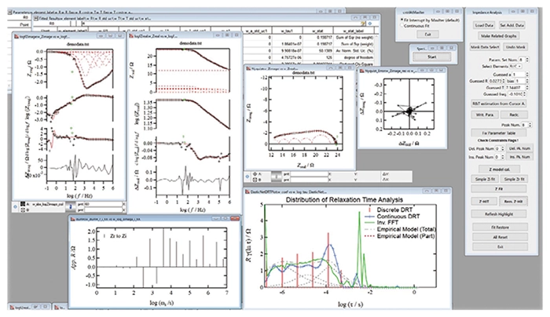This screenshot has width=550, height=317.
Task: Click the Start button in the small window
Action: point(431,58)
